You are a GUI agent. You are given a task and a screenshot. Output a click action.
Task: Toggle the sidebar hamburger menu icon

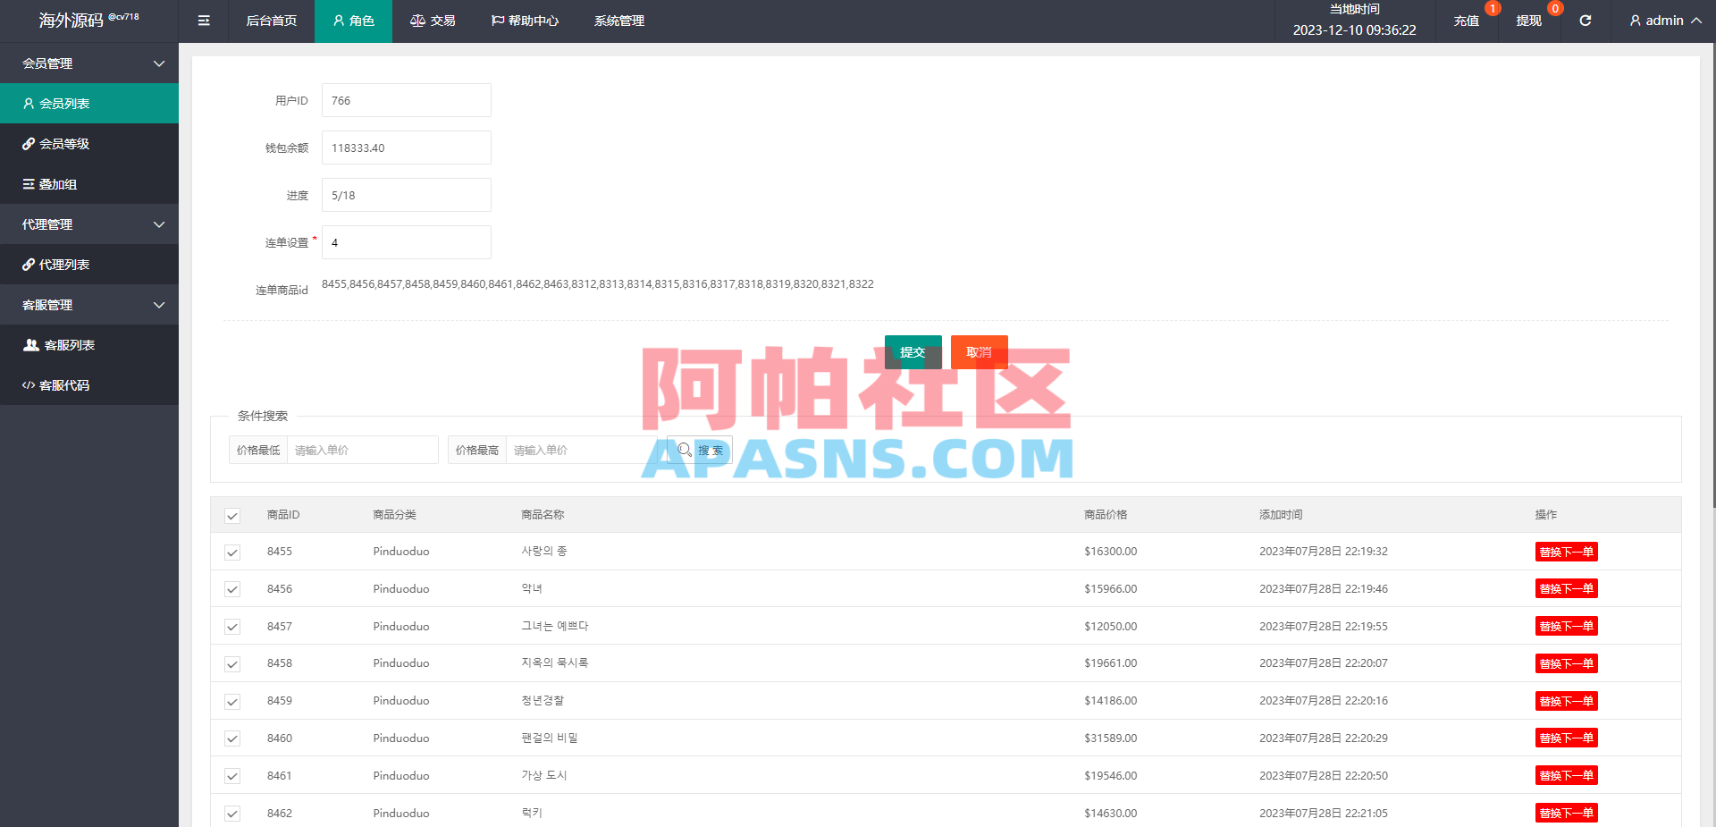coord(203,21)
